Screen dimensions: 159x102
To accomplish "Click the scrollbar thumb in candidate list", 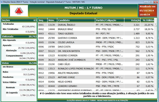I will point(156,26).
